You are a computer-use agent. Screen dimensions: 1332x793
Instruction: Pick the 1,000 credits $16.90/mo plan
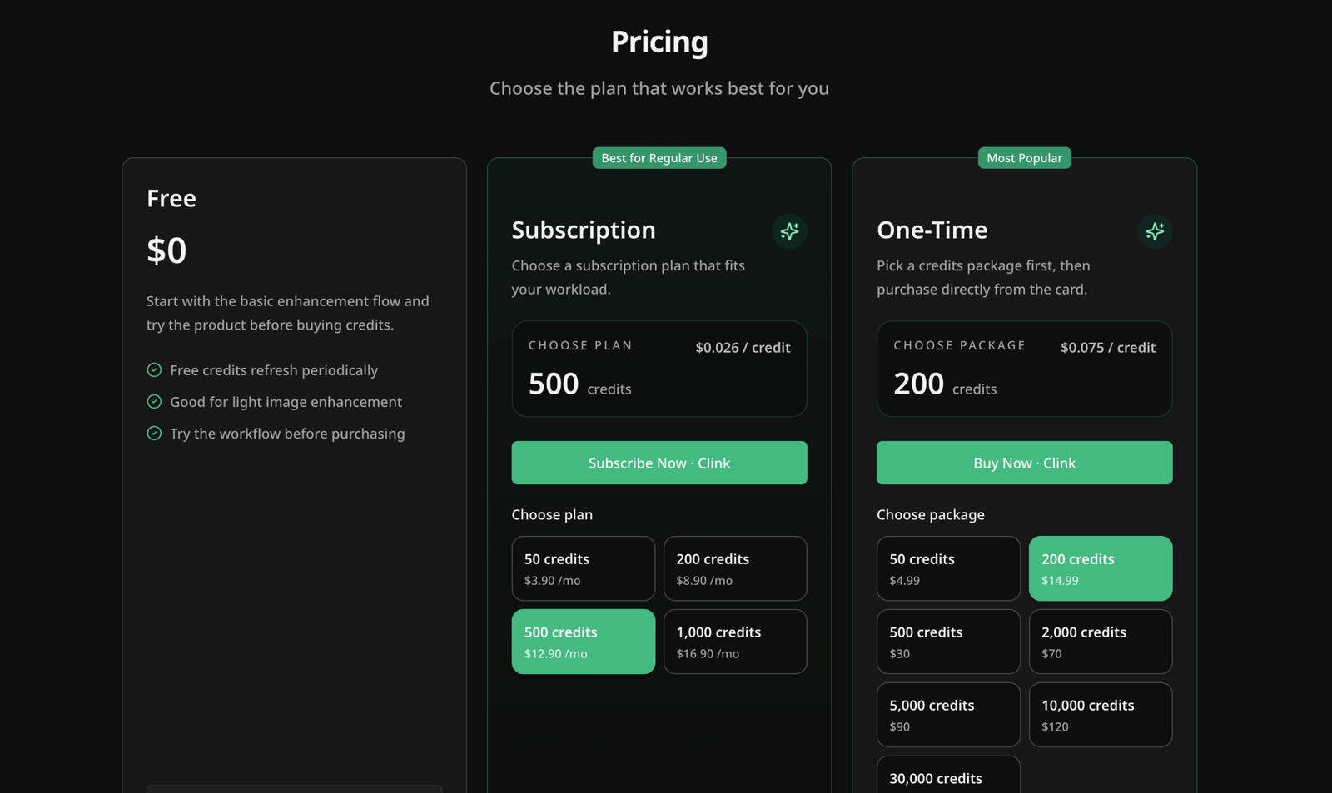tap(735, 642)
